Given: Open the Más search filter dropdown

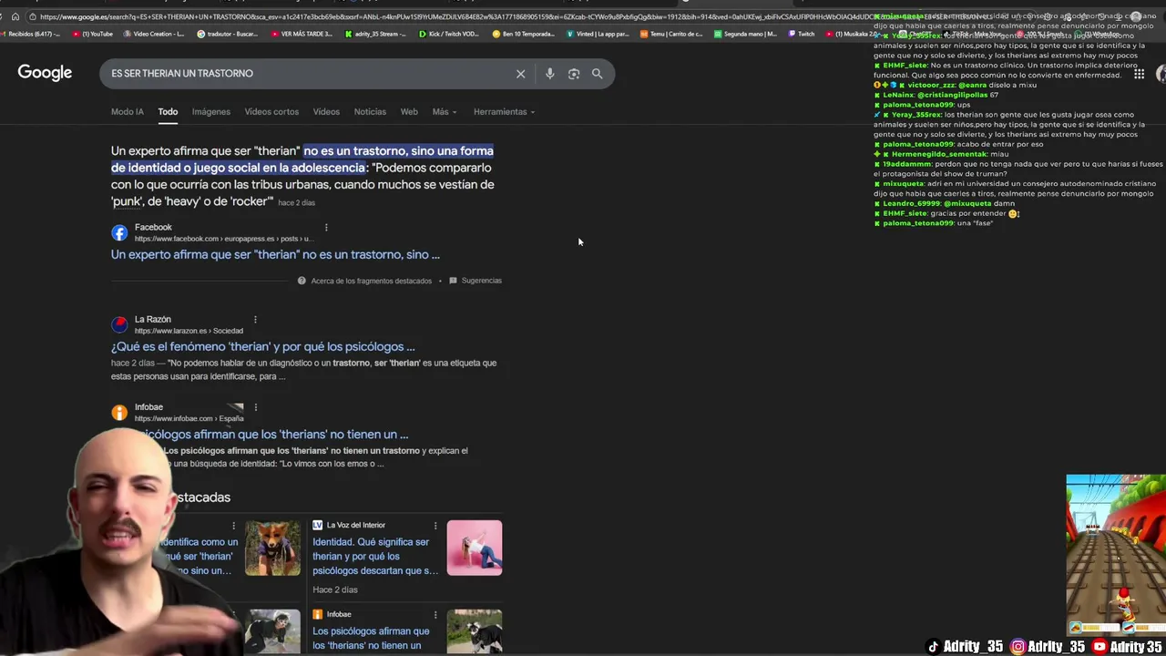Looking at the screenshot, I should 444,112.
